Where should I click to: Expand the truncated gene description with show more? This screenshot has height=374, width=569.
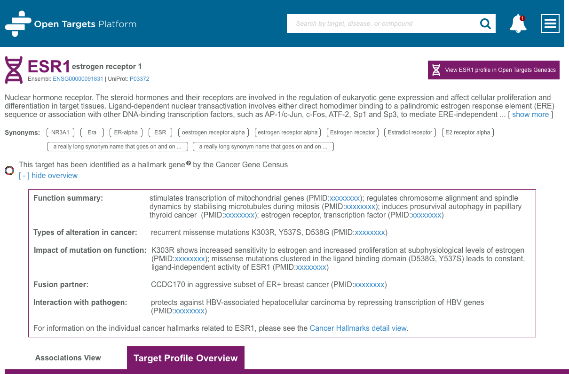point(530,114)
